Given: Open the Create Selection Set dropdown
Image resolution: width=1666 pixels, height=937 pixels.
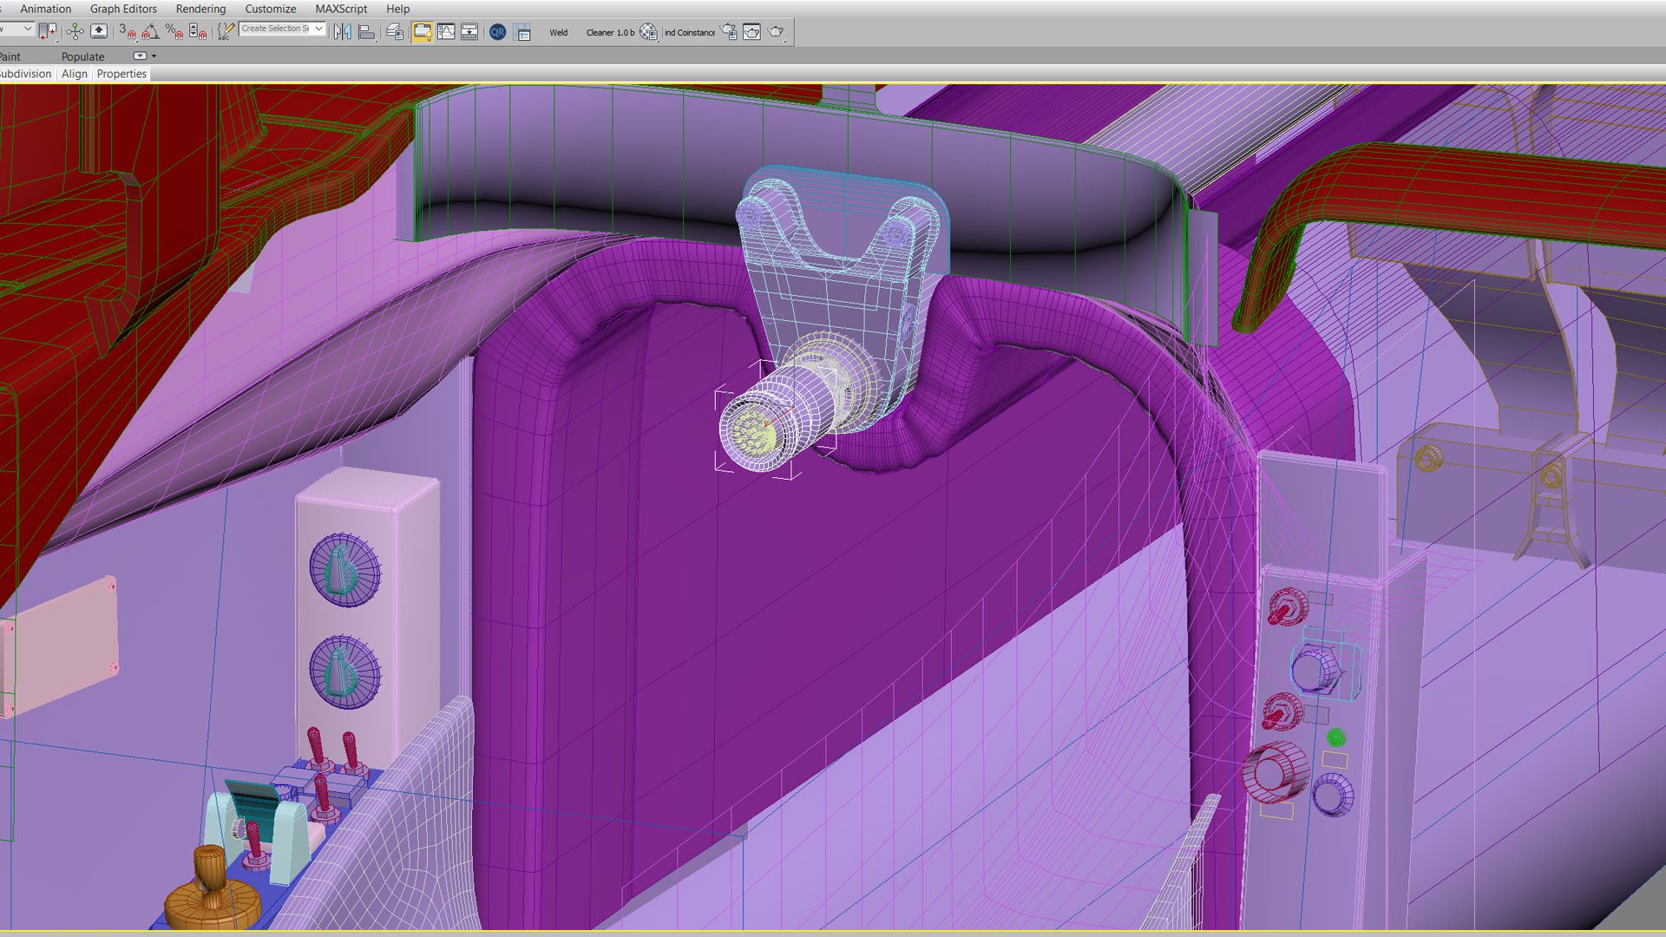Looking at the screenshot, I should 318,29.
